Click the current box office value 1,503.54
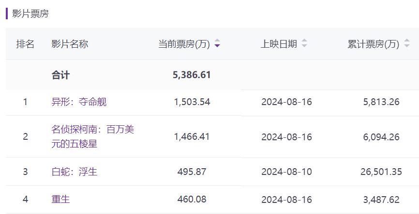419x214 pixels. [x=192, y=102]
